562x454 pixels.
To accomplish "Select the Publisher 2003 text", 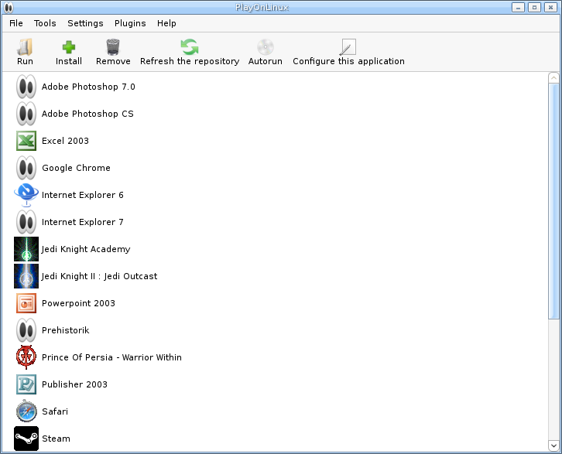I will (x=74, y=384).
